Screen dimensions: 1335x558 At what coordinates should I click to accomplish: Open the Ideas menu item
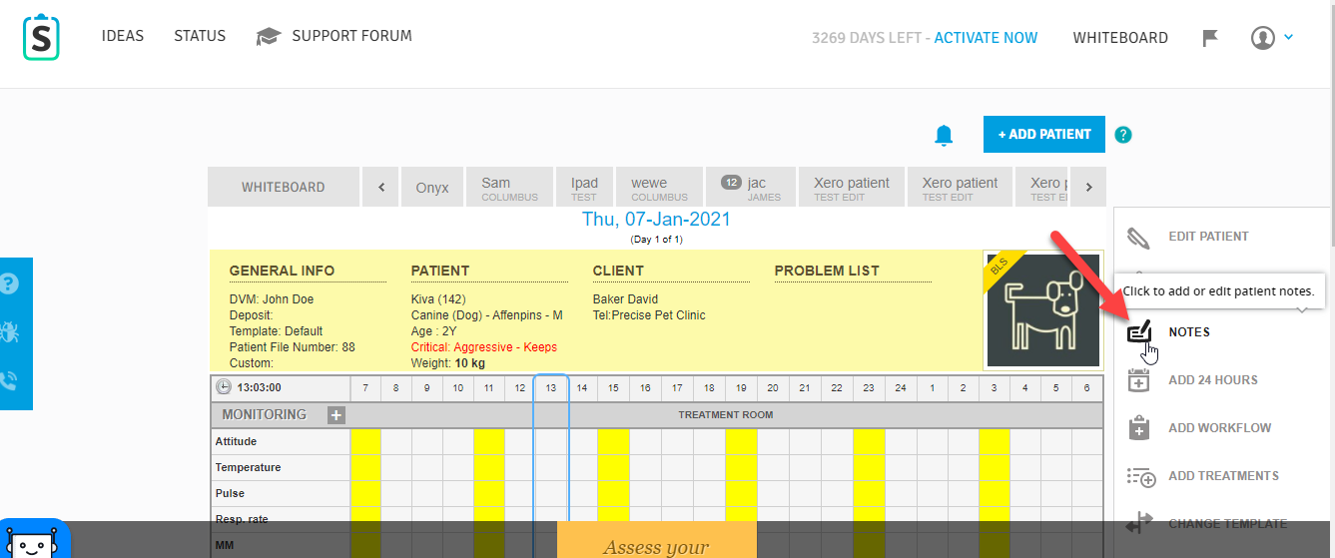123,36
